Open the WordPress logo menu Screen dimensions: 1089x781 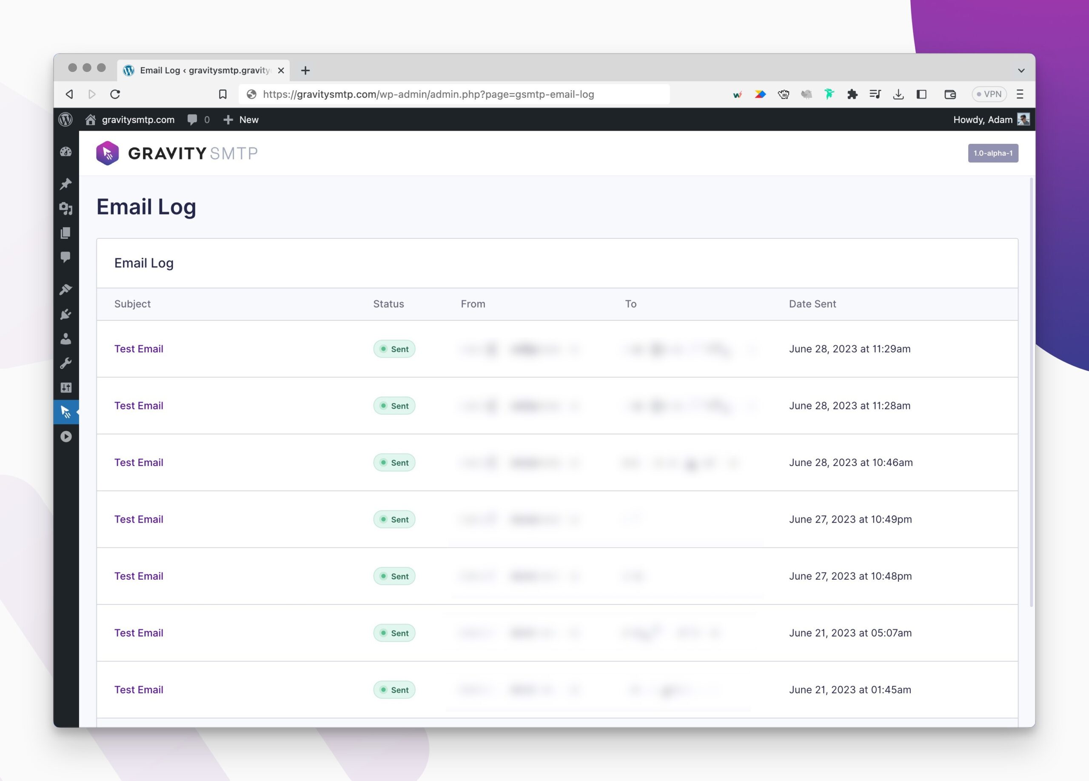(x=66, y=120)
